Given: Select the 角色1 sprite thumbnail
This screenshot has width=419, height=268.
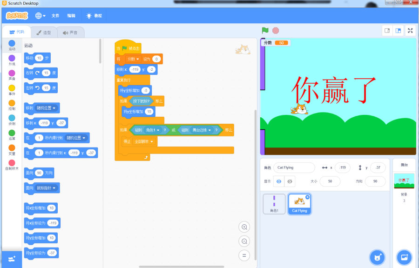Looking at the screenshot, I should 274,204.
